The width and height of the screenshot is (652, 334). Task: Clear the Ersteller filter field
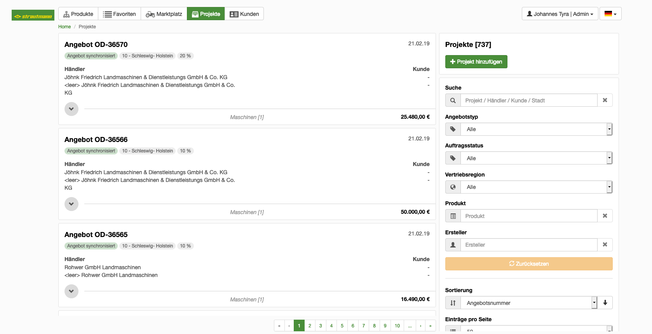coord(605,244)
